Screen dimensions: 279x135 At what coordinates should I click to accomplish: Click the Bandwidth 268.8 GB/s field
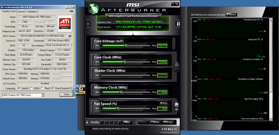coord(62,64)
